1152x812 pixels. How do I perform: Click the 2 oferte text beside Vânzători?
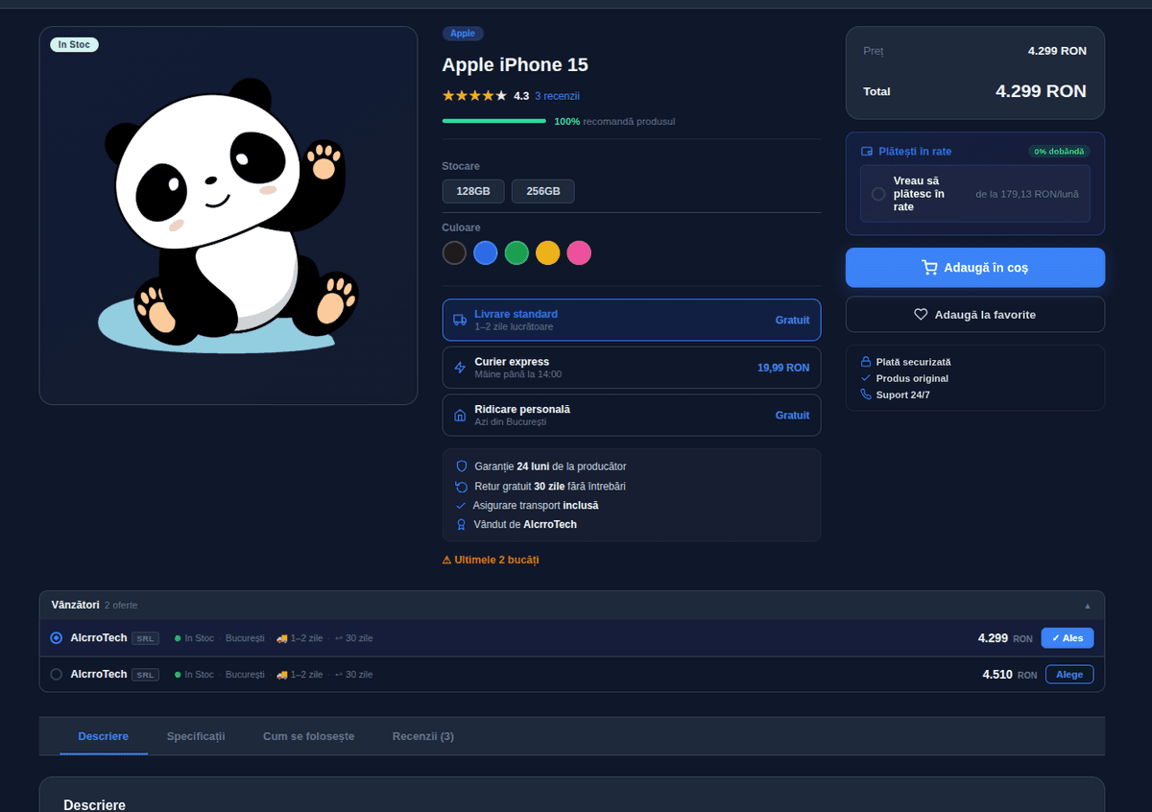(121, 606)
